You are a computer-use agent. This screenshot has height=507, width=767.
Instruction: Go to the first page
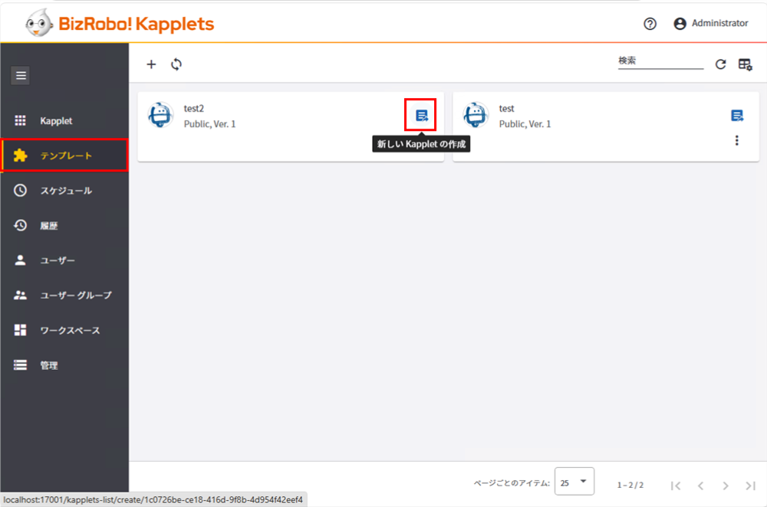tap(676, 486)
